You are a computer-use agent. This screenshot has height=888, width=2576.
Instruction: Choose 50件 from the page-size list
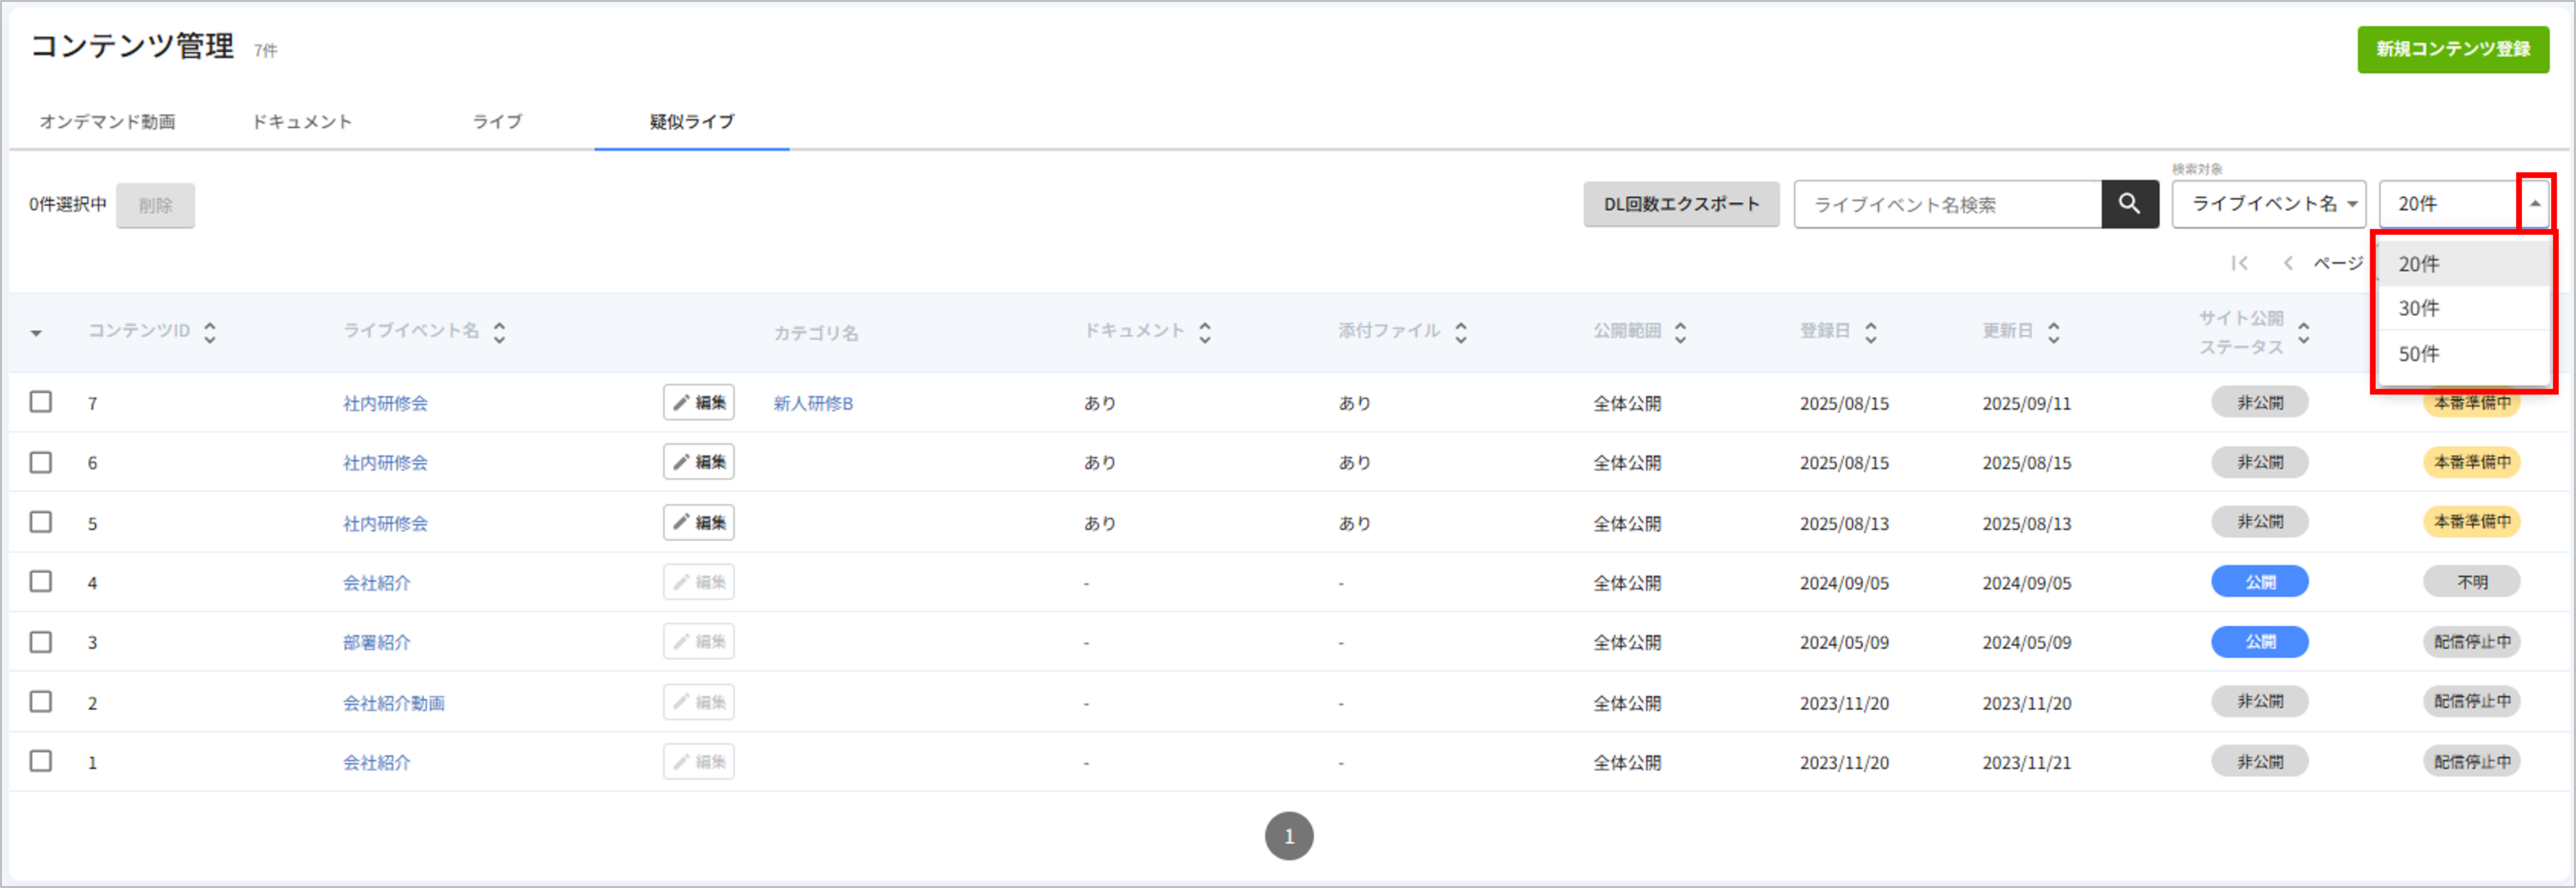[2464, 353]
